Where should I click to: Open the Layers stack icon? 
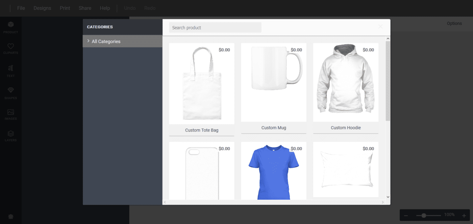click(x=11, y=134)
